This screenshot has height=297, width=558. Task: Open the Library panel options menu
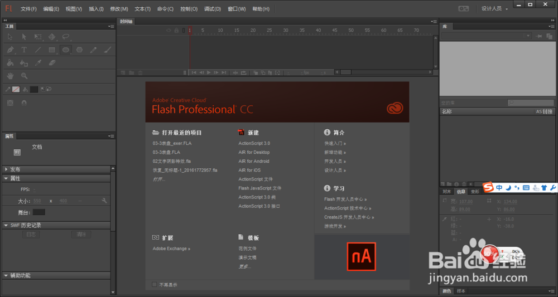tap(551, 26)
